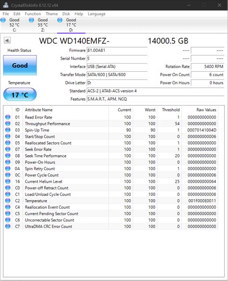The width and height of the screenshot is (228, 281).
Task: Open the Edit menu
Action: pyautogui.click(x=17, y=14)
